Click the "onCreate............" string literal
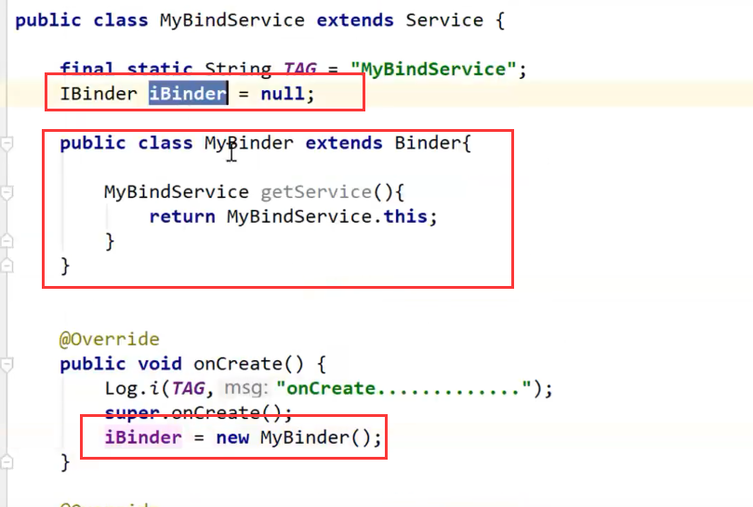Image resolution: width=753 pixels, height=507 pixels. [x=403, y=388]
